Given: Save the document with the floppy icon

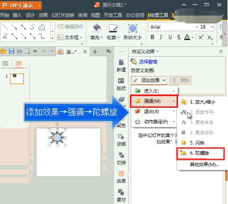Looking at the screenshot, I should pyautogui.click(x=11, y=52).
